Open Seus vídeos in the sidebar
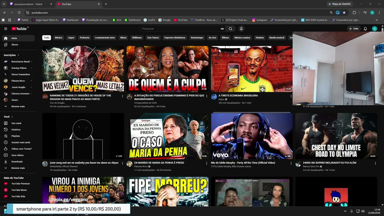The height and width of the screenshot is (216, 384). tap(18, 155)
